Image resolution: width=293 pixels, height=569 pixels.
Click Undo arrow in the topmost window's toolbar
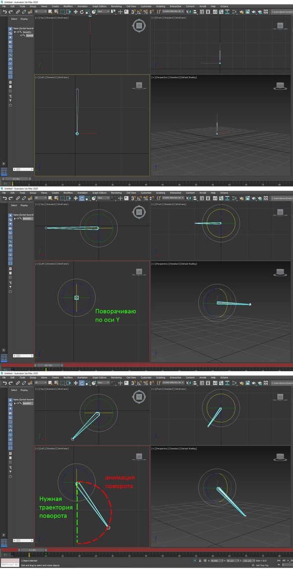pos(5,11)
